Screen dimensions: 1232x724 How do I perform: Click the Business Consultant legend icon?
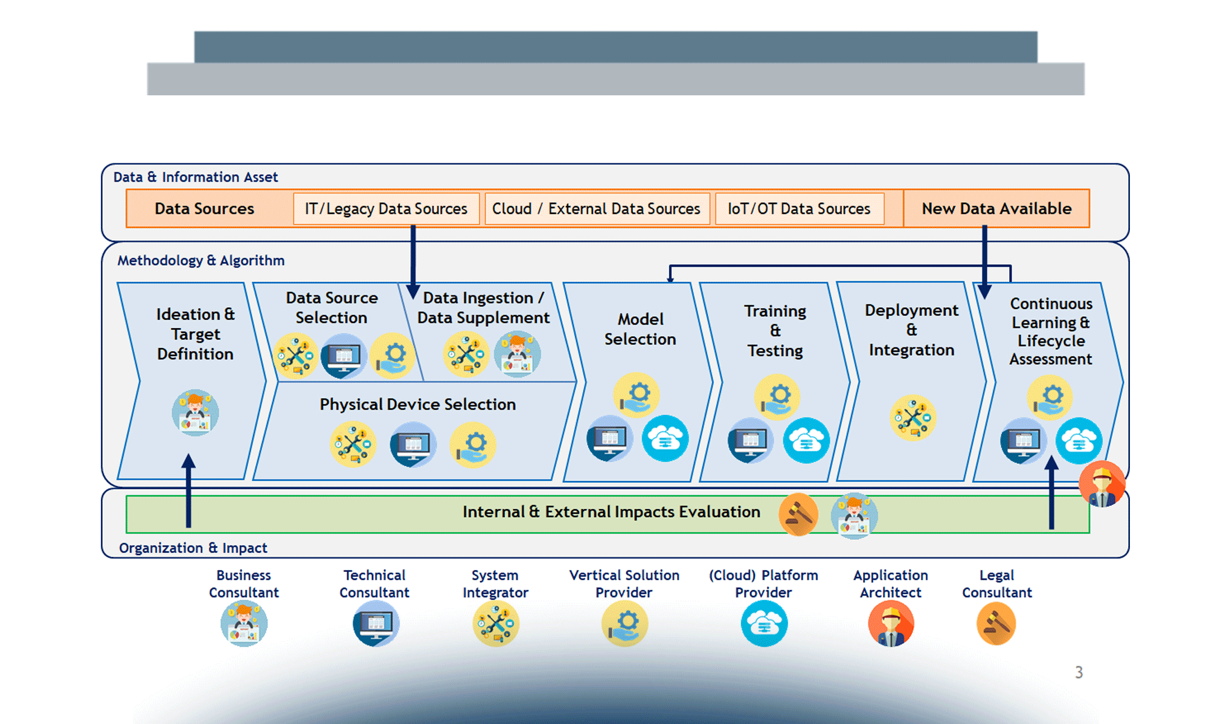(x=243, y=624)
